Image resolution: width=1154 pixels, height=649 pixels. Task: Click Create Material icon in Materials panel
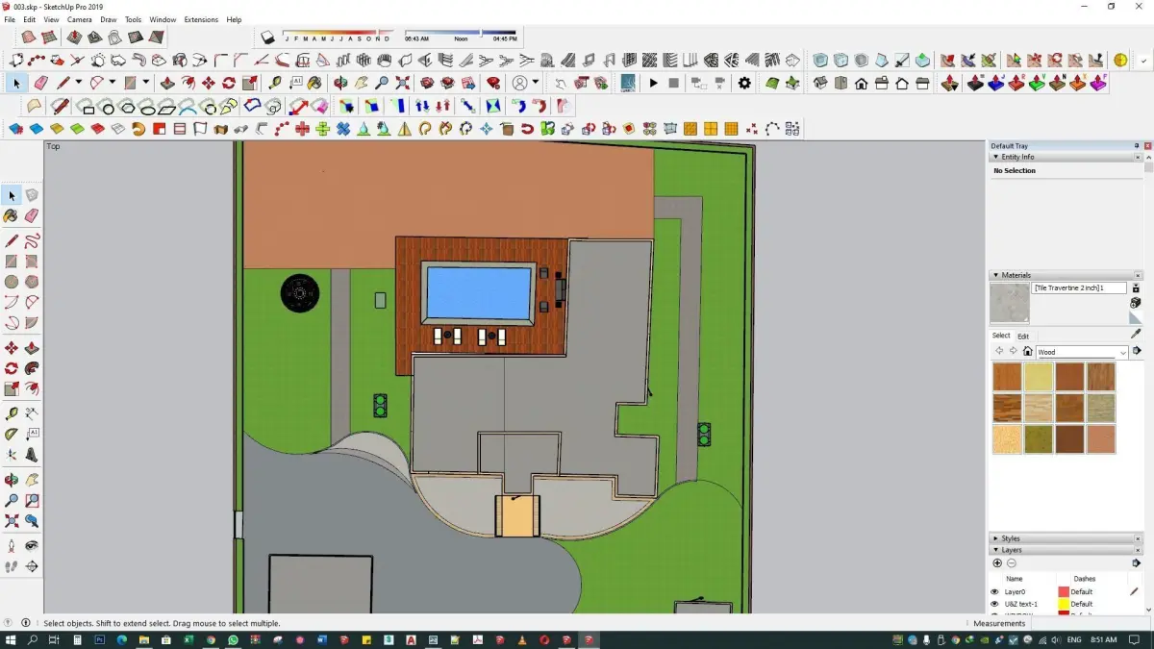[1136, 302]
